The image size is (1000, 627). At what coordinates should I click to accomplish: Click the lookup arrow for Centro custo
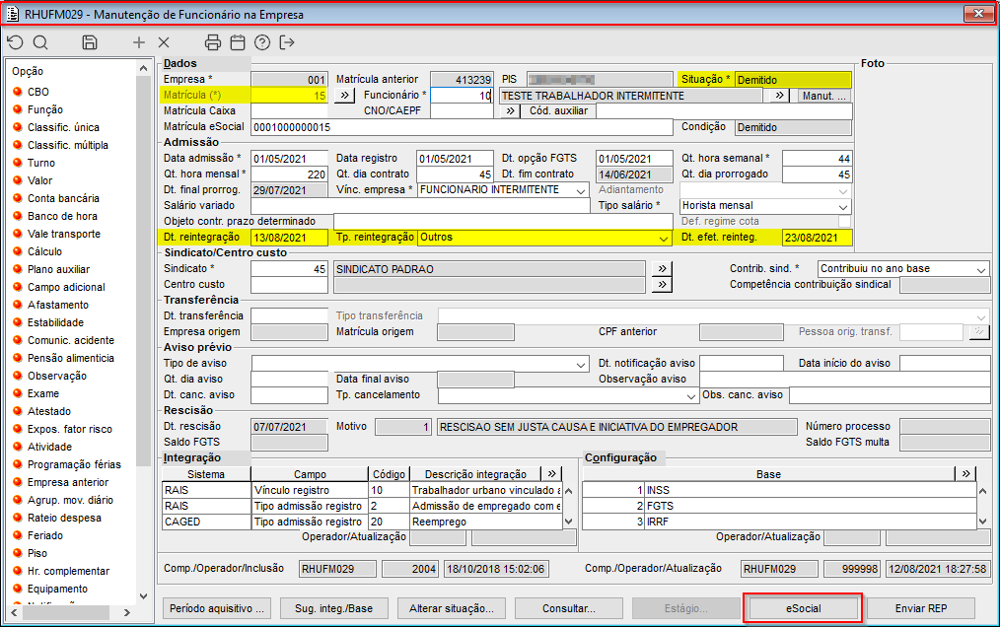(662, 285)
